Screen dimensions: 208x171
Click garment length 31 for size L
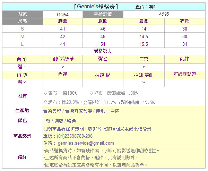click(x=185, y=44)
